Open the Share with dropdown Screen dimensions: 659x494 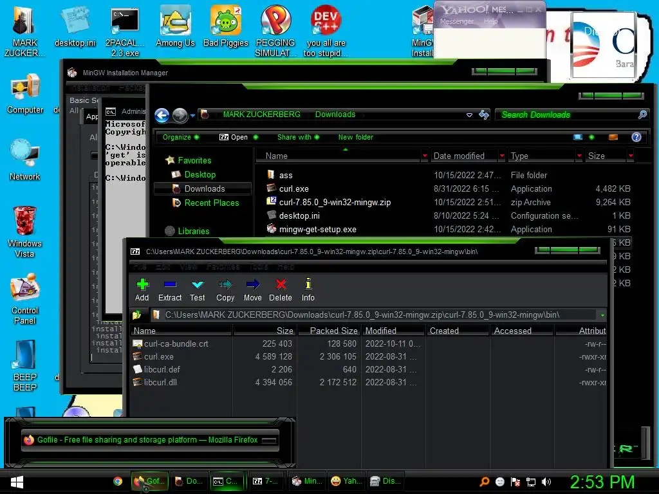tap(298, 137)
